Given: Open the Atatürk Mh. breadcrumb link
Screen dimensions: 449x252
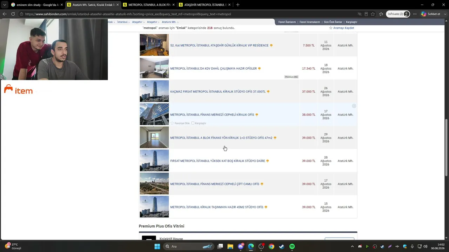Looking at the screenshot, I should point(169,22).
